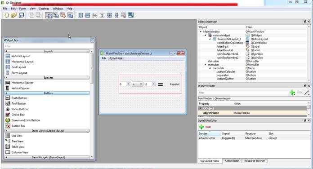Apply Lay Out in a Form Layout
313x169 pixels.
coord(116,15)
